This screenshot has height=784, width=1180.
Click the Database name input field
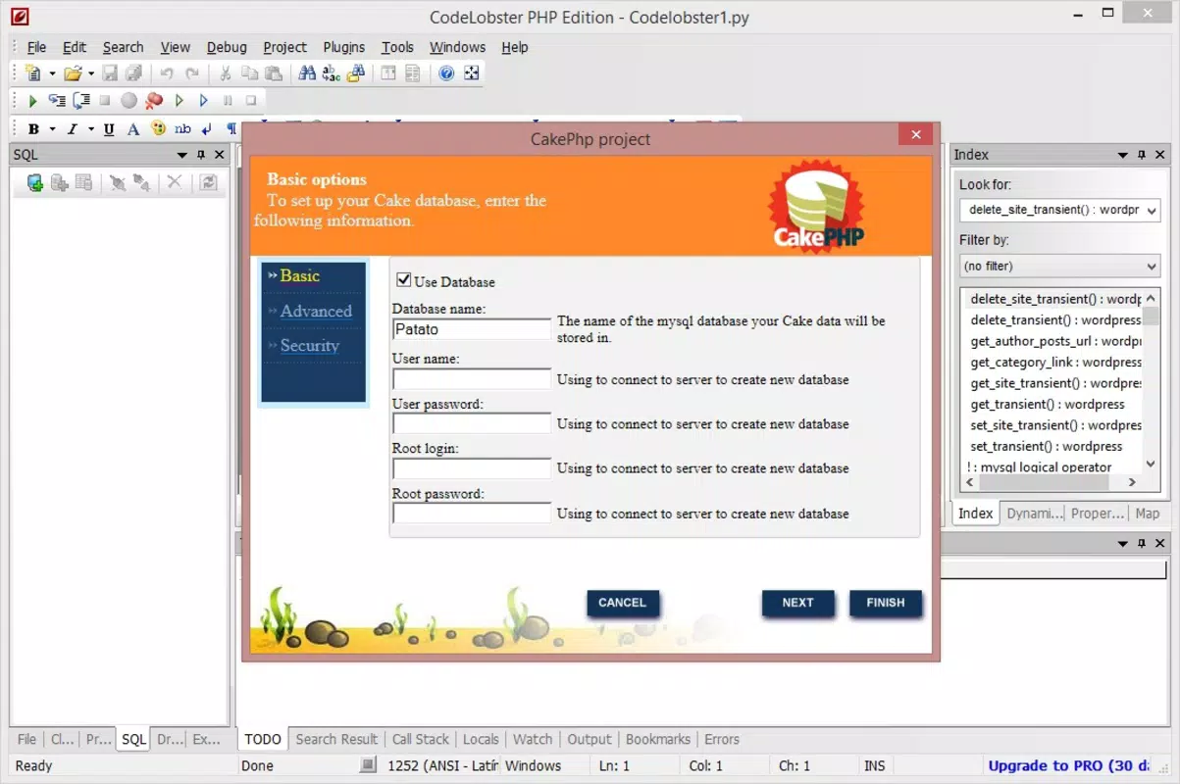[472, 329]
